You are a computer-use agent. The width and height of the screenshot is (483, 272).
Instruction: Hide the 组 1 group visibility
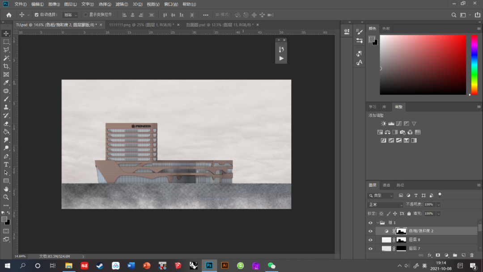(371, 223)
